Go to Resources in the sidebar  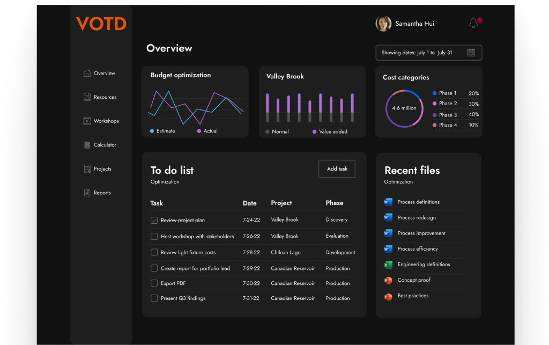click(x=105, y=97)
